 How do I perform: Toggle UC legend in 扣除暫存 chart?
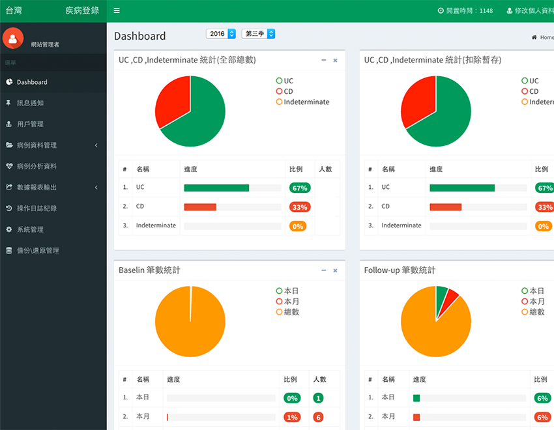[x=530, y=81]
